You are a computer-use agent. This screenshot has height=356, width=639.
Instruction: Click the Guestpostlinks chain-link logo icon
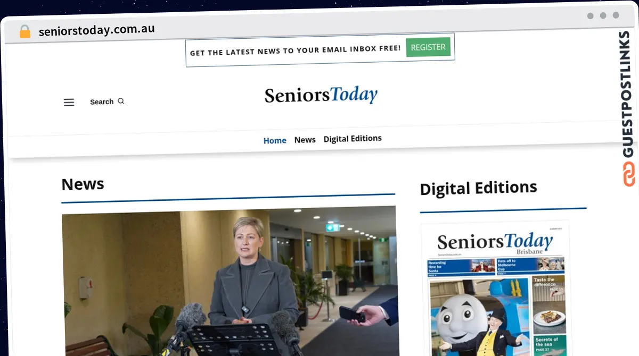629,174
